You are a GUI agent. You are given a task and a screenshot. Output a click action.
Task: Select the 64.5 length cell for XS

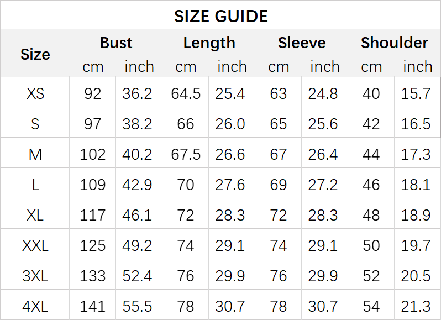pos(186,93)
